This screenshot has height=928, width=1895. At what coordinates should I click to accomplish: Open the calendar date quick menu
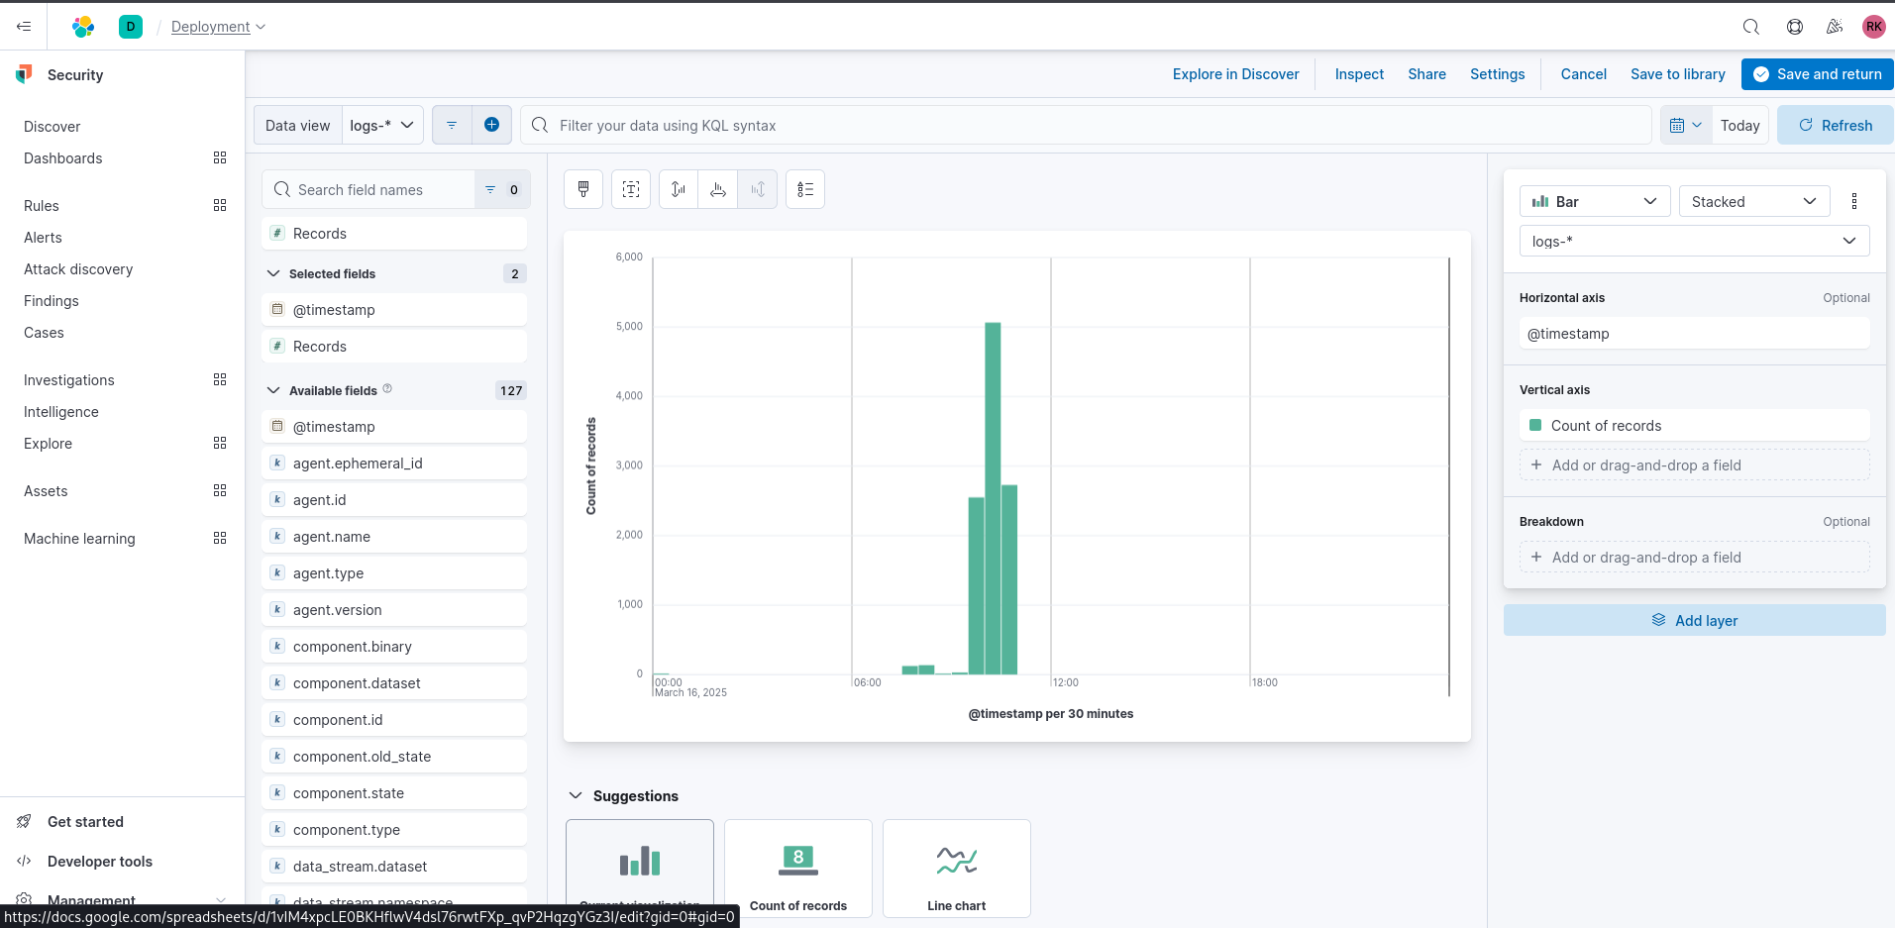coord(1686,125)
